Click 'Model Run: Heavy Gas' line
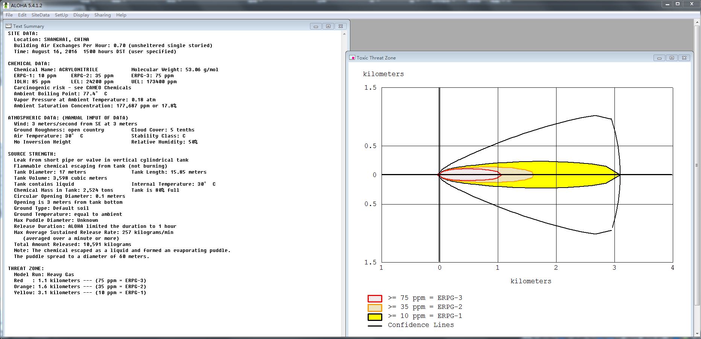This screenshot has width=701, height=339. point(44,275)
